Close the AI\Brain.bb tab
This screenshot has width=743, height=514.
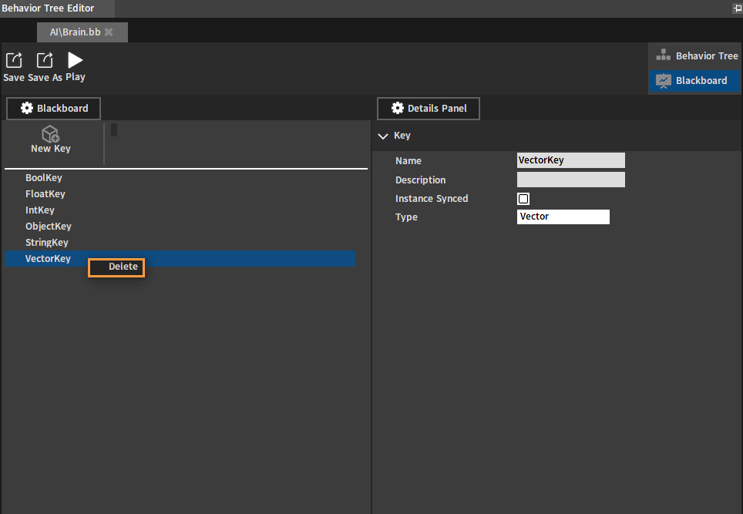(x=109, y=32)
